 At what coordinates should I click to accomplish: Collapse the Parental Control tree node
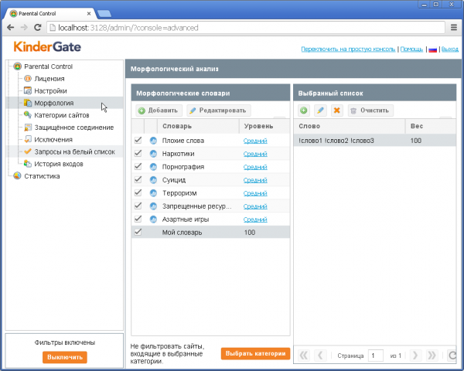(x=9, y=66)
